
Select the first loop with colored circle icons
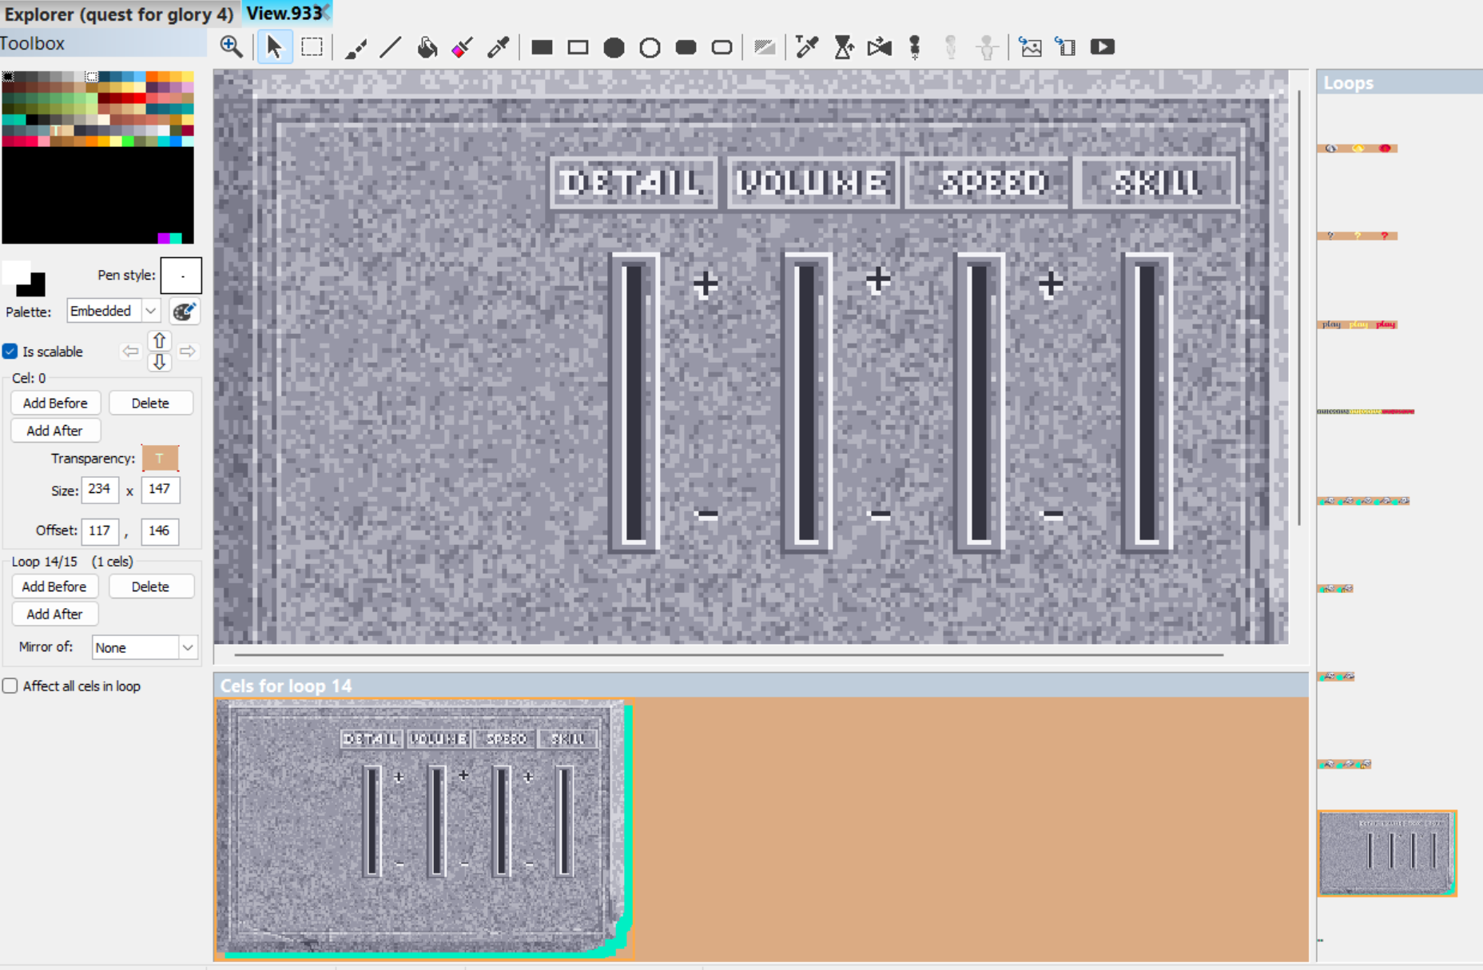click(1358, 149)
